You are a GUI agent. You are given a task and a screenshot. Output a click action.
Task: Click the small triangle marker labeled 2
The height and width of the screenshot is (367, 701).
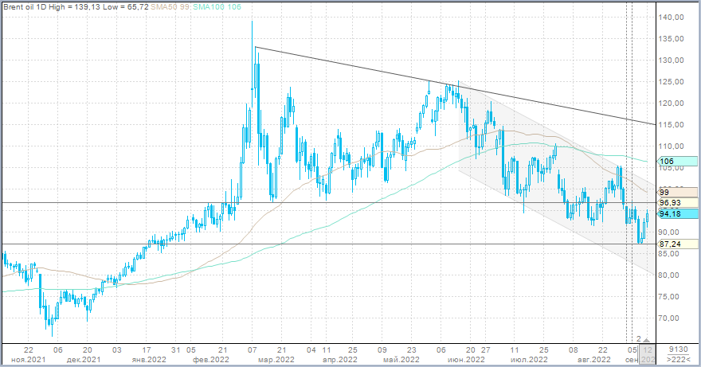pos(646,340)
